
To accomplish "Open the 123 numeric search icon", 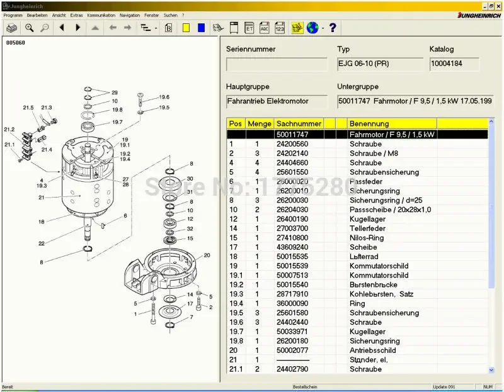I will click(281, 27).
